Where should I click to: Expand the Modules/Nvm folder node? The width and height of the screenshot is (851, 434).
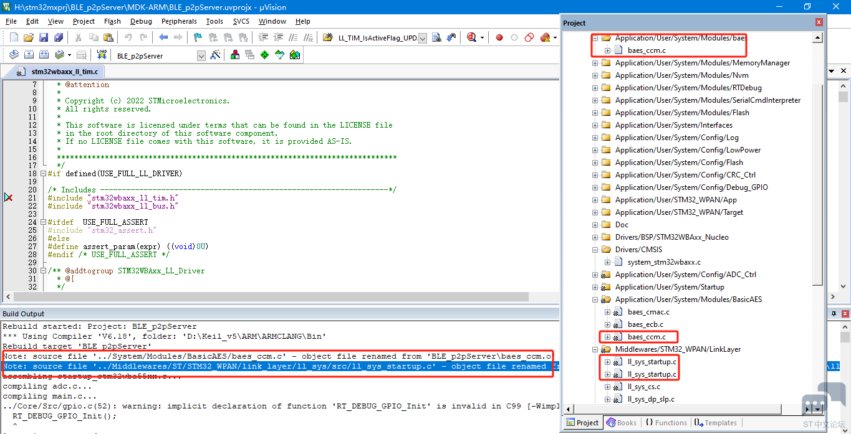595,75
